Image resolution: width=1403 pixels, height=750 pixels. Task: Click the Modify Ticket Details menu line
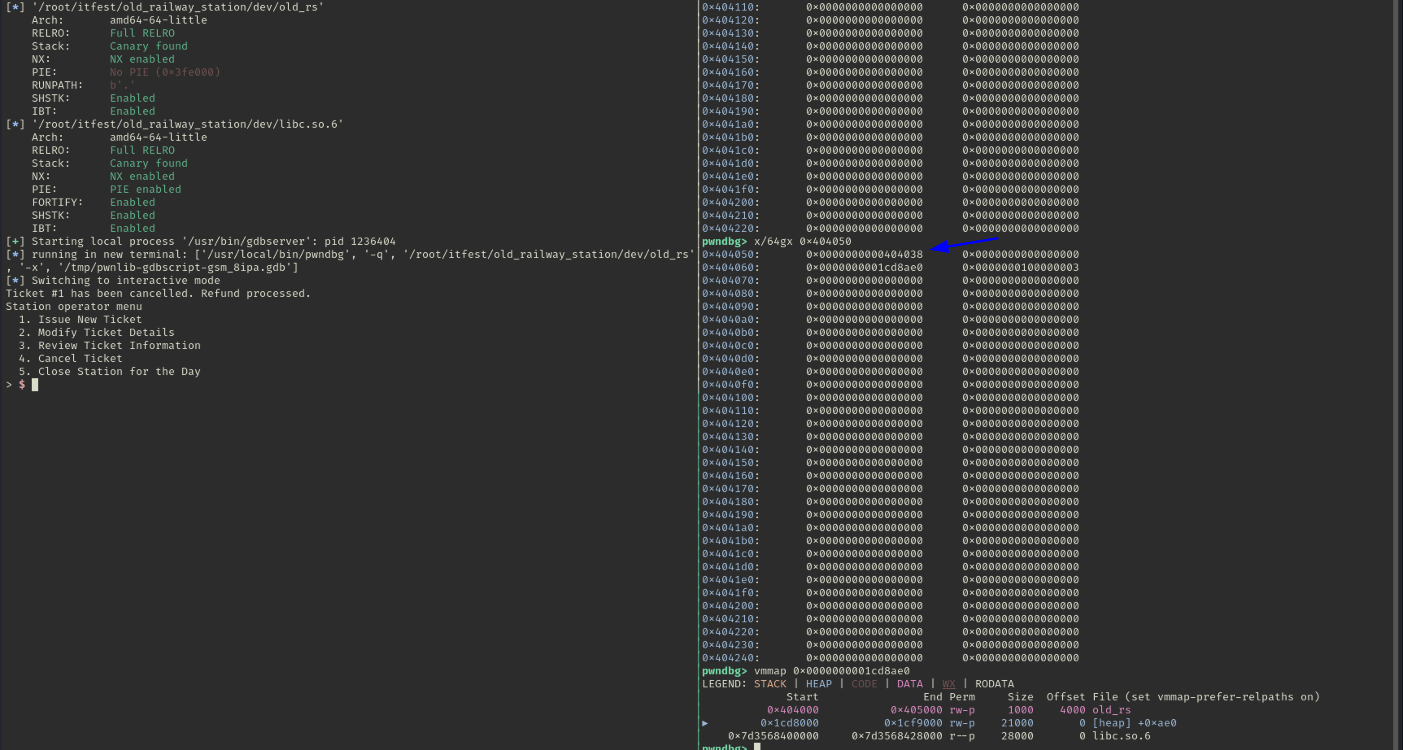pyautogui.click(x=96, y=332)
